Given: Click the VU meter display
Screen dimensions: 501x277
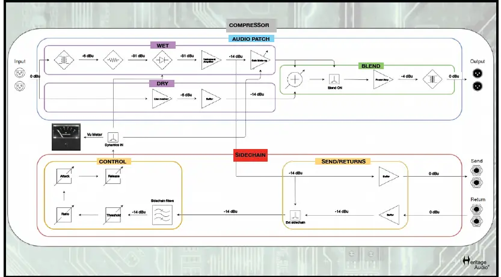Looking at the screenshot, I should (x=66, y=137).
